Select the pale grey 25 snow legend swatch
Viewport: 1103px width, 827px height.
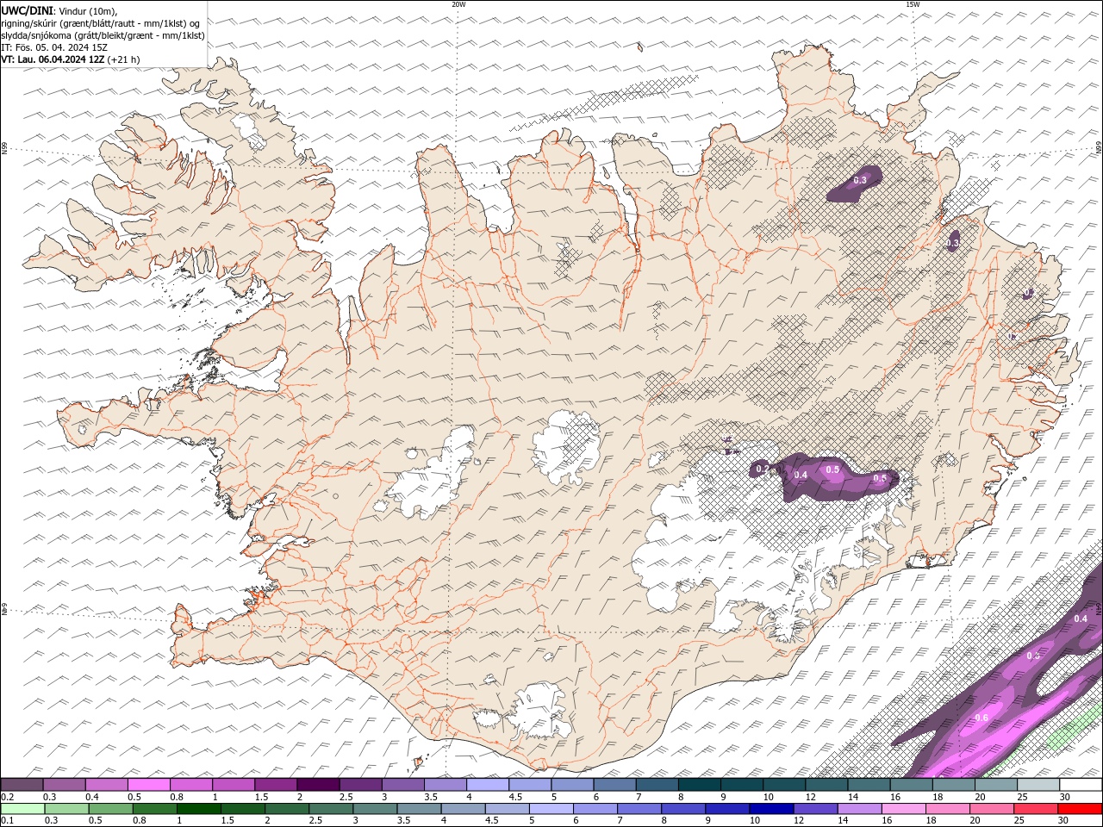click(x=1038, y=785)
